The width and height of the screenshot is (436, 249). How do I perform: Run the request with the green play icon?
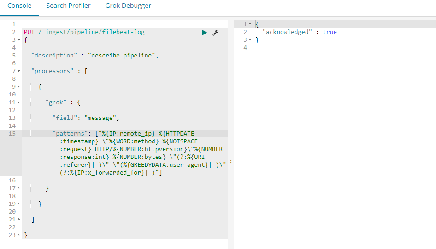click(204, 32)
